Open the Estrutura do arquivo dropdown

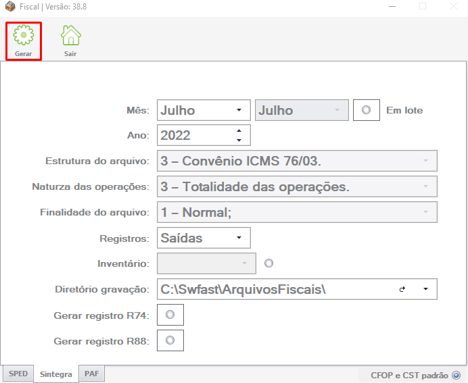tap(297, 161)
